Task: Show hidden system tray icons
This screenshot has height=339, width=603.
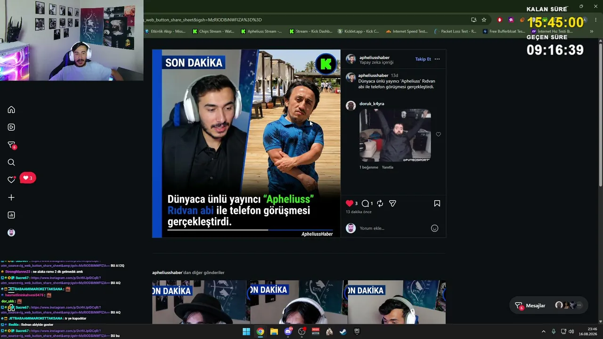Action: [x=543, y=331]
